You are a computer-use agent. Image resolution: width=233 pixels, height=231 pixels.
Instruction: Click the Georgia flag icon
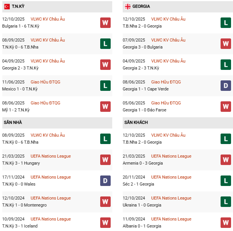pos(127,7)
